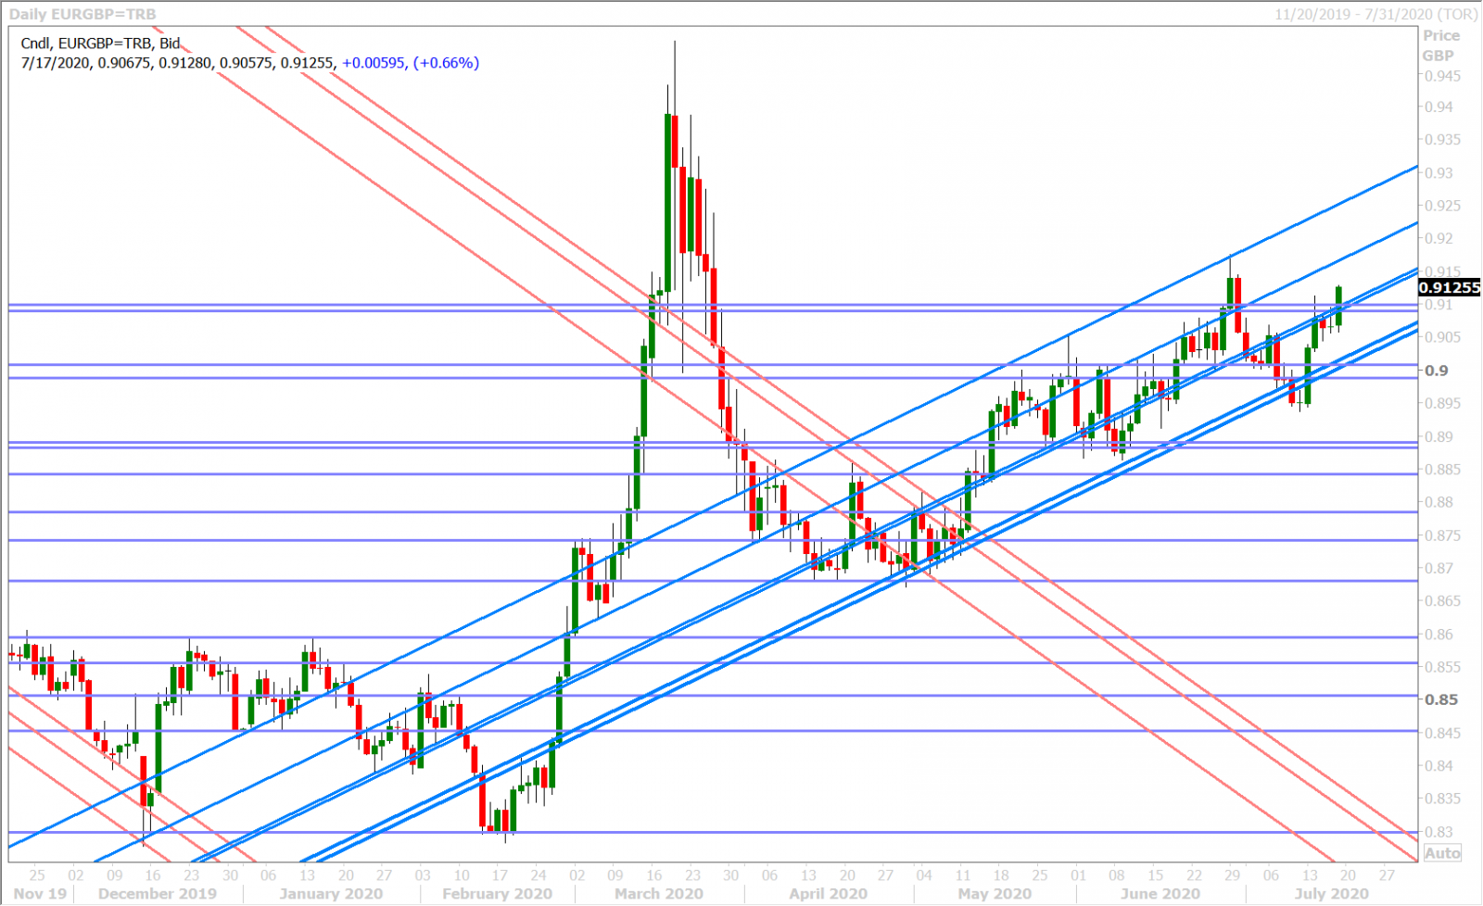Click the April 2020 month label
This screenshot has height=906, width=1483.
[x=829, y=894]
